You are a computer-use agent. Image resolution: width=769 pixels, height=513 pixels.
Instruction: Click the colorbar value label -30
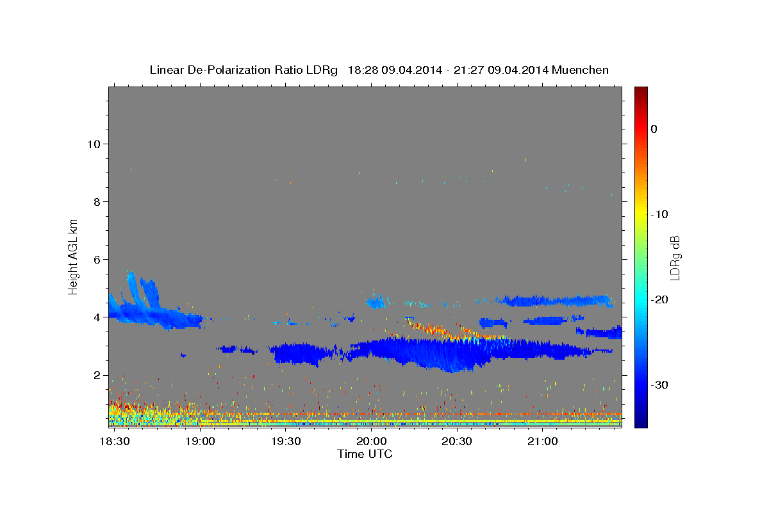coord(661,385)
